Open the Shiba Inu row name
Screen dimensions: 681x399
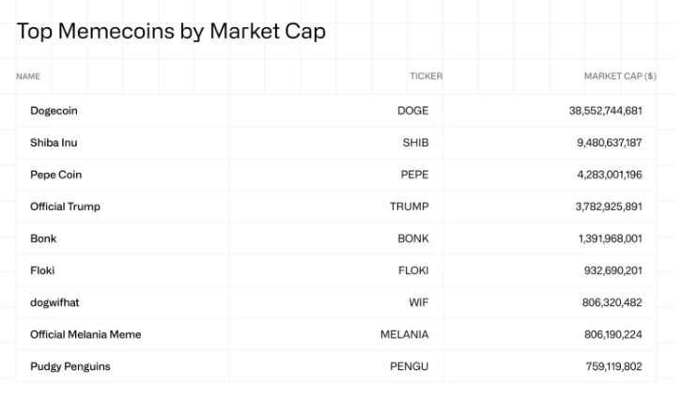54,143
